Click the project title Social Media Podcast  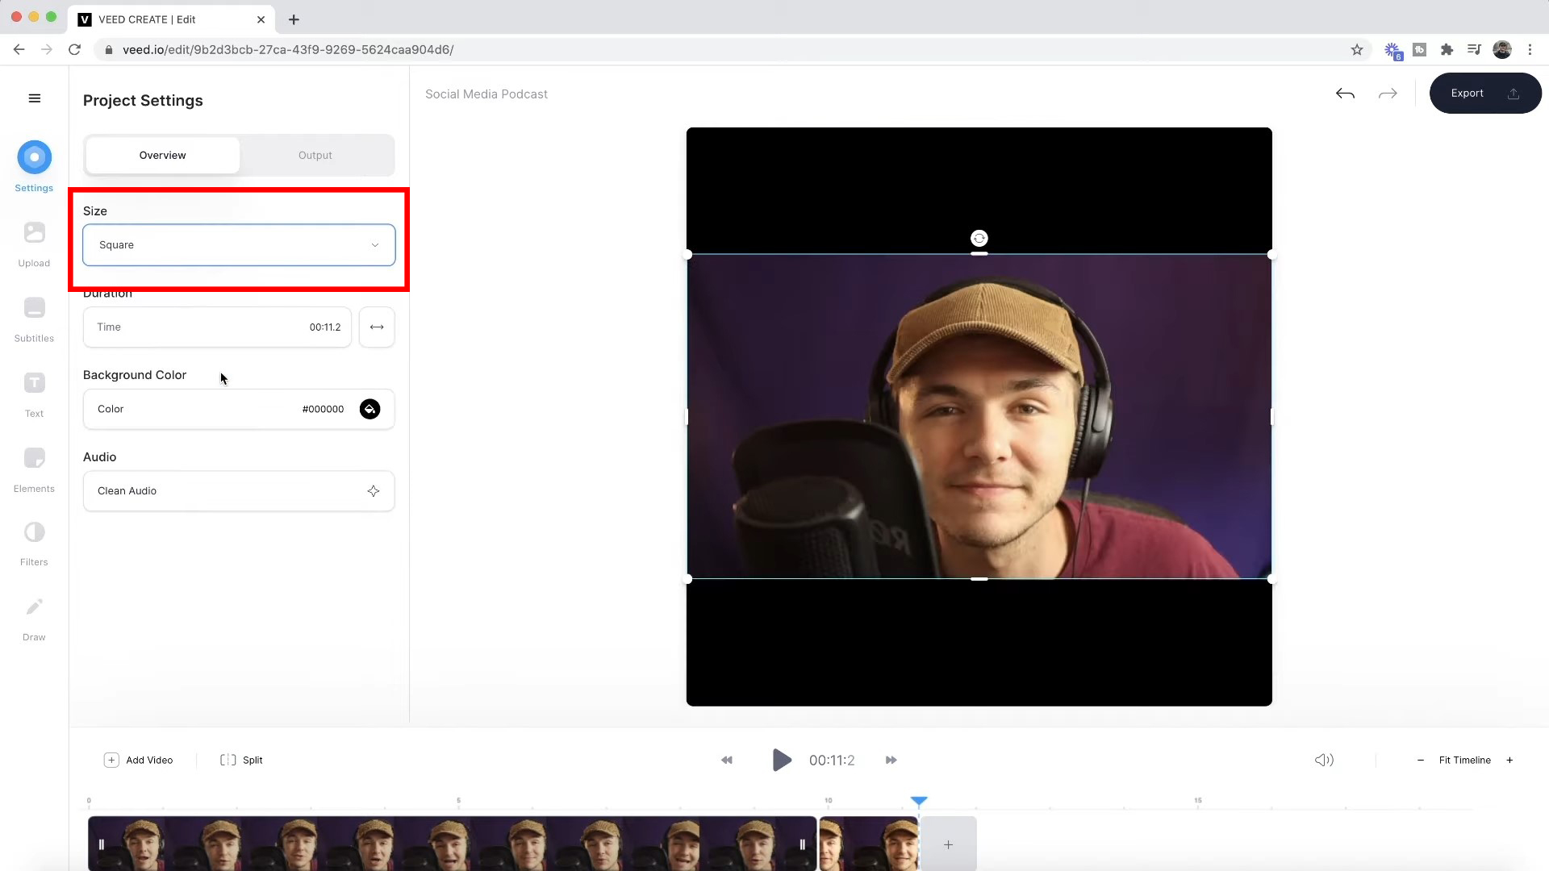(x=486, y=94)
